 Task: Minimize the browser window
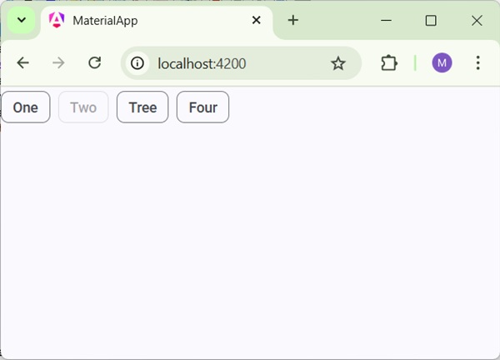click(x=385, y=21)
